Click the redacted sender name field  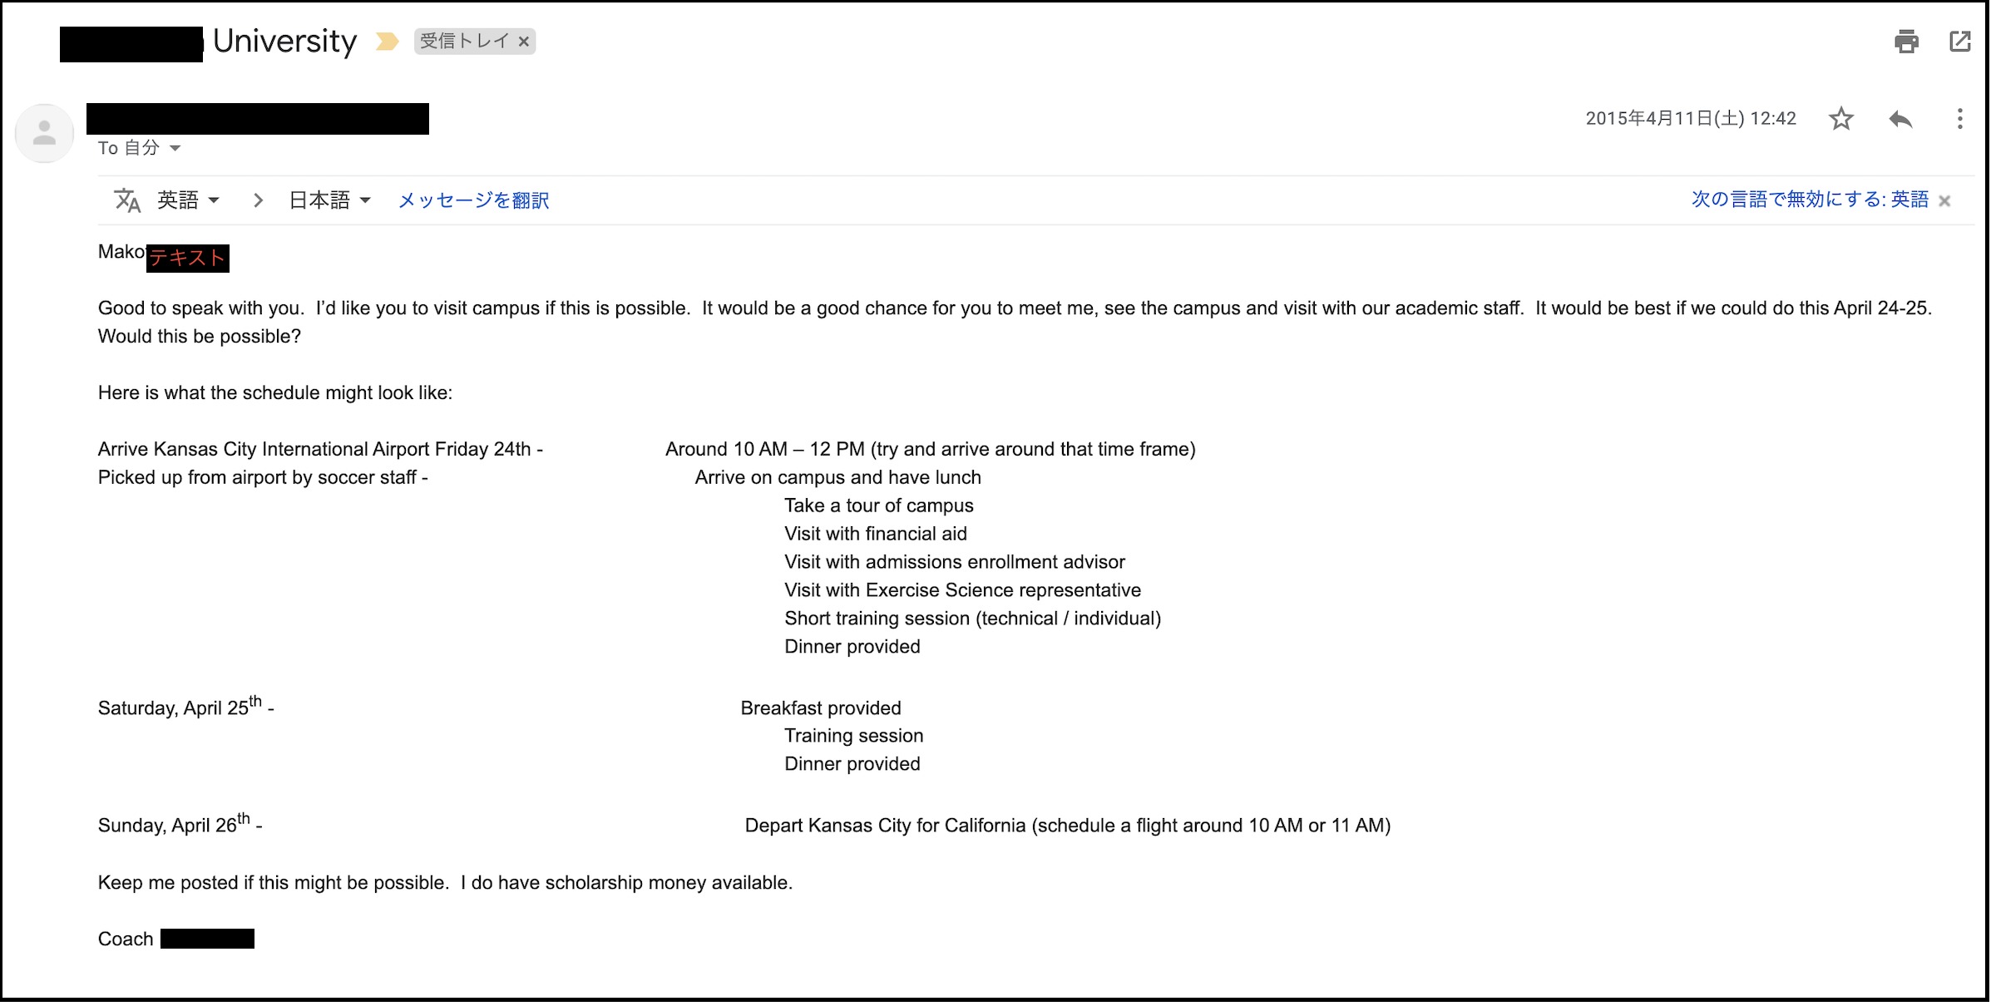258,119
